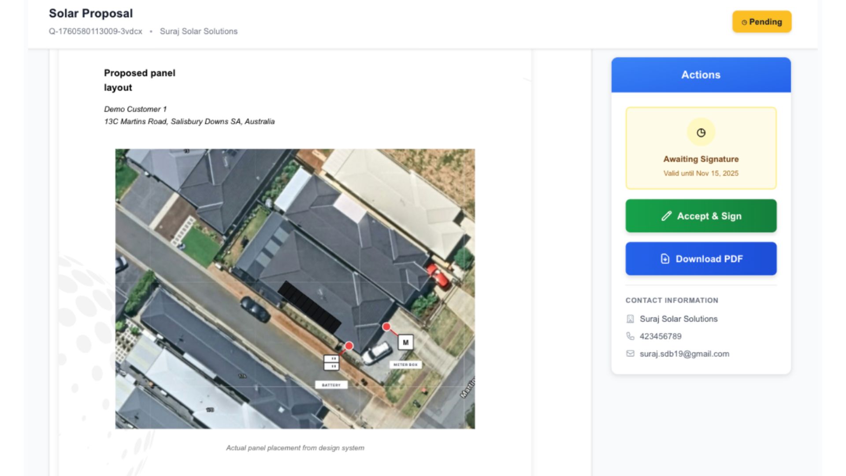
Task: Click the battery symbol icon on the map
Action: click(331, 362)
